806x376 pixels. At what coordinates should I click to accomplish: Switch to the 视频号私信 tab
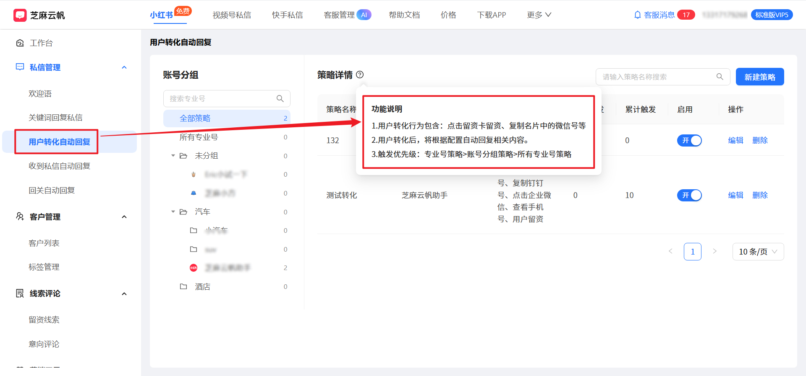coord(232,15)
